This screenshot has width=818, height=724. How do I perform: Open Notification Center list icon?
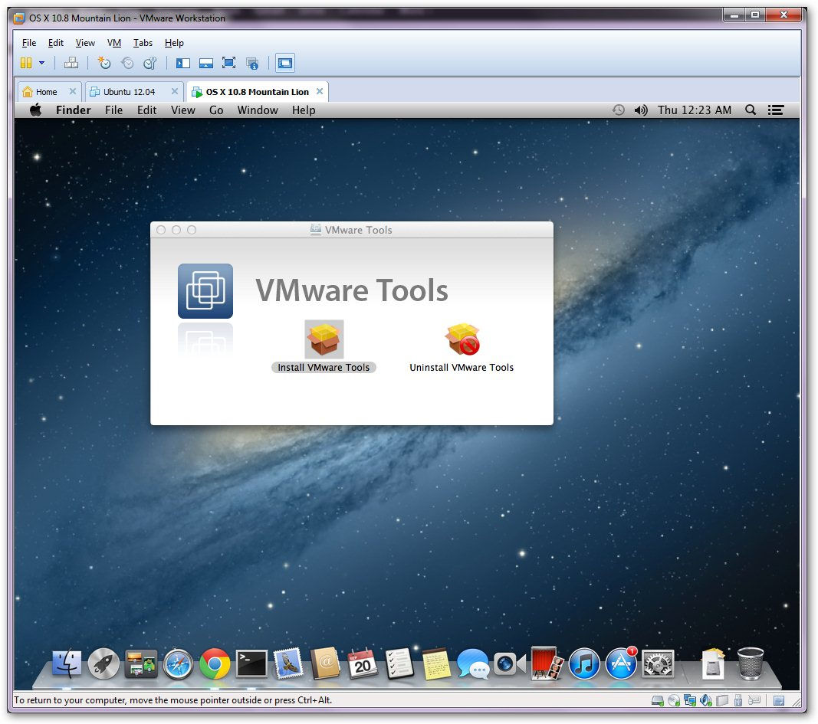tap(776, 110)
